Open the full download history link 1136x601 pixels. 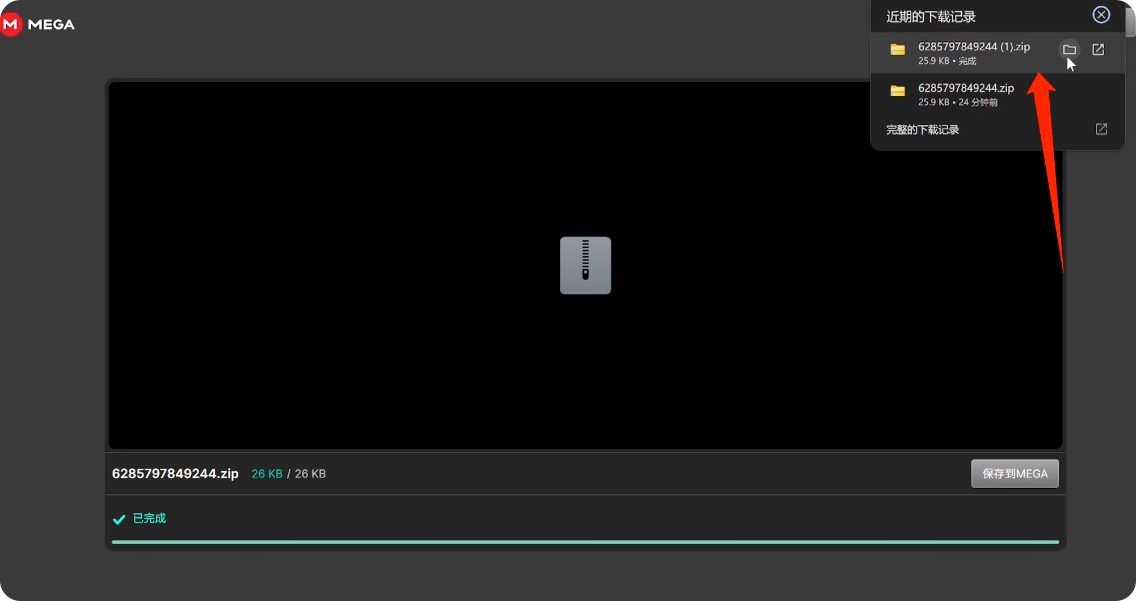(922, 130)
